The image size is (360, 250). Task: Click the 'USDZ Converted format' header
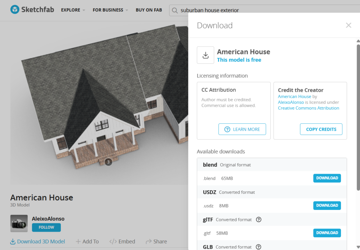click(272, 192)
